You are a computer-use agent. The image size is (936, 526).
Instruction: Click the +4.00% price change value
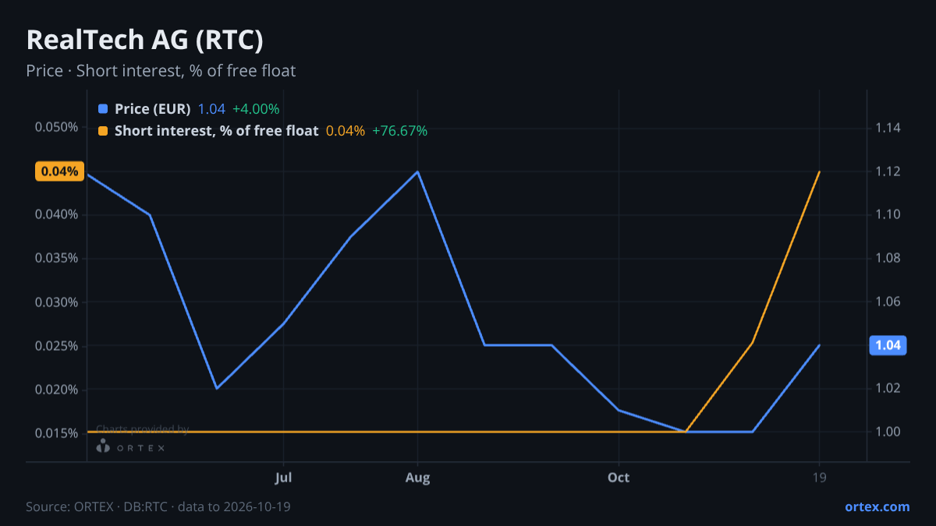point(256,109)
